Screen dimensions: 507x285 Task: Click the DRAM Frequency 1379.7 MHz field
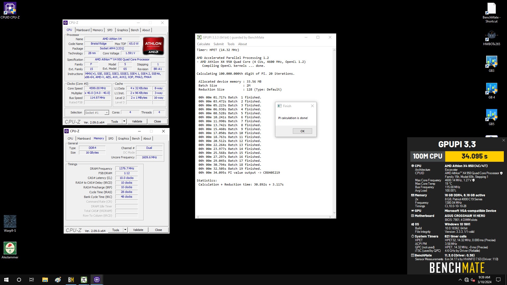click(126, 168)
